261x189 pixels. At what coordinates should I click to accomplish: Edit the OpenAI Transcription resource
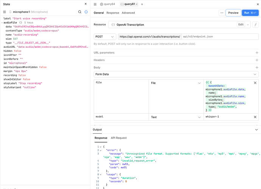pos(241,25)
